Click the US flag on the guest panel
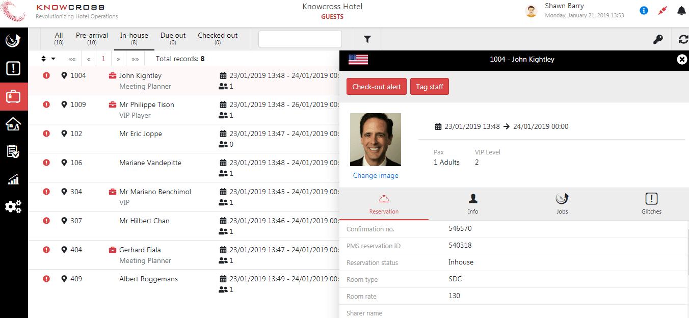This screenshot has width=689, height=318. point(358,59)
